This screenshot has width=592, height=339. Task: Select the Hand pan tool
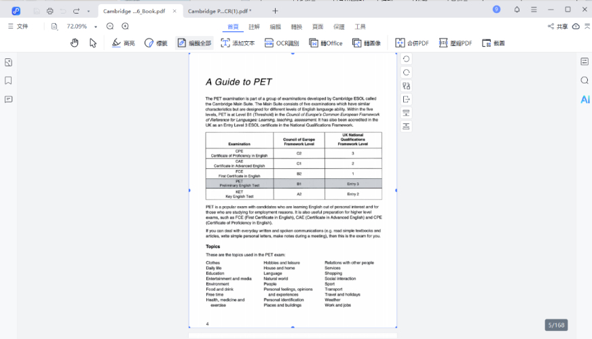pyautogui.click(x=75, y=43)
